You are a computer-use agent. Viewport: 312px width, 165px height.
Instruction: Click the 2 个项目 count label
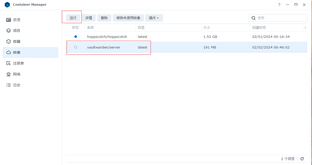pyautogui.click(x=288, y=159)
